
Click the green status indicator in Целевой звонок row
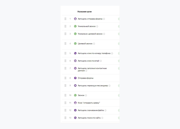tap(119, 44)
